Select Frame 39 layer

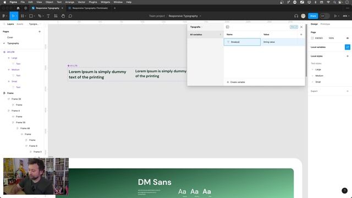pyautogui.click(x=16, y=99)
